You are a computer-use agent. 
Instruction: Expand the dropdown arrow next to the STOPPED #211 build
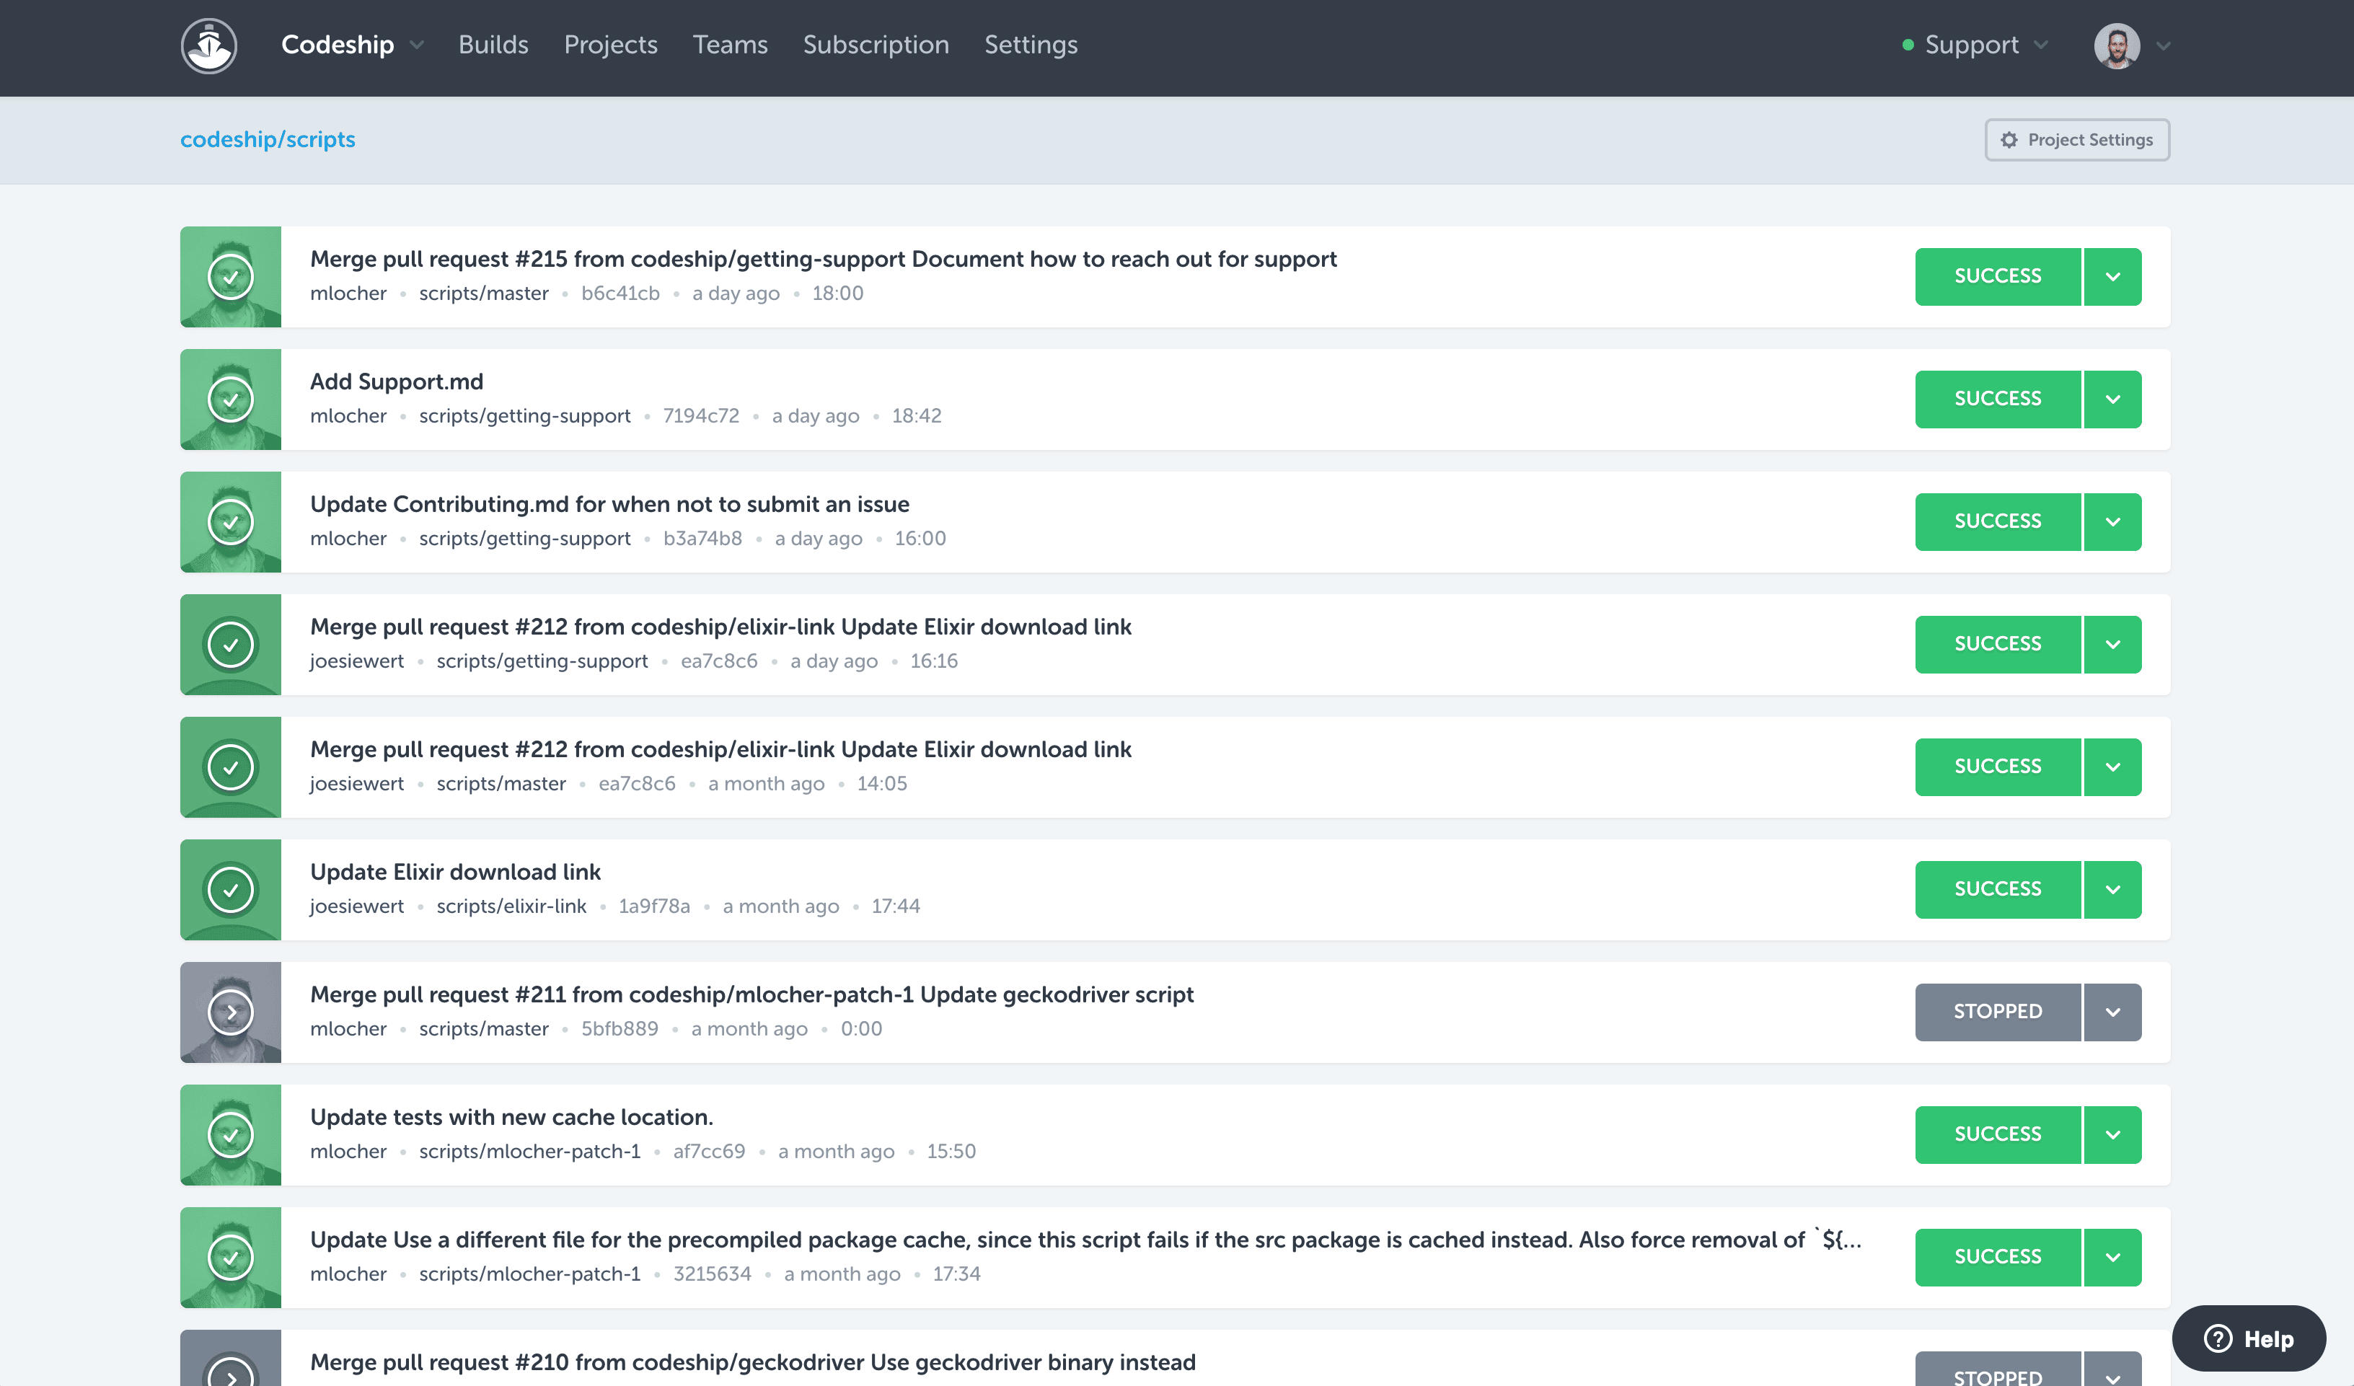[2112, 1012]
